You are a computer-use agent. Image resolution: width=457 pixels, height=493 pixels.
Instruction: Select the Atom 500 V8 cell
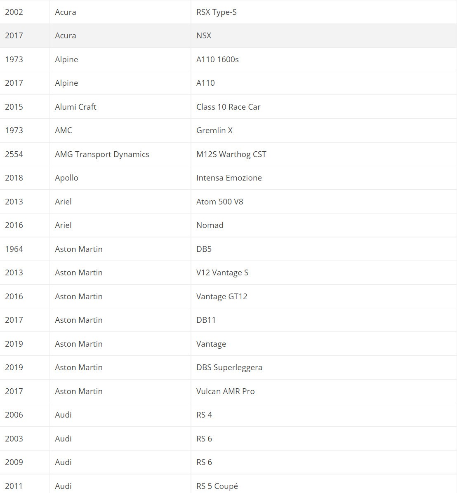(x=219, y=202)
